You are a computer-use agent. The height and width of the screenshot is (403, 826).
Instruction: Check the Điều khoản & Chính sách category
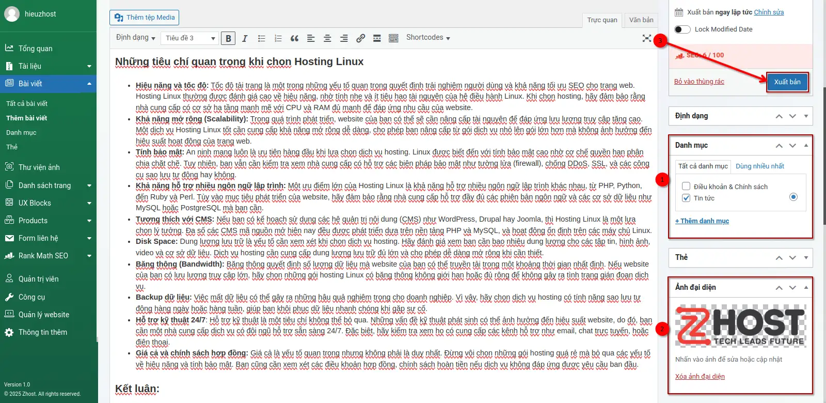pos(686,186)
